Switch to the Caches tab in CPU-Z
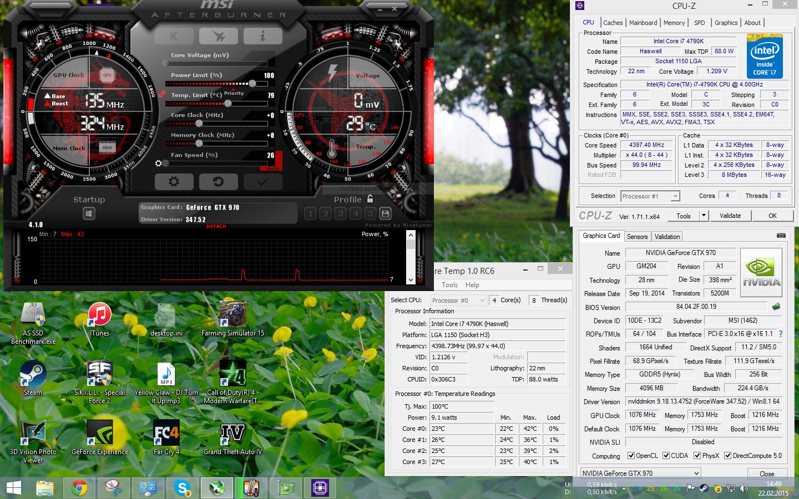The height and width of the screenshot is (499, 799). 613,23
